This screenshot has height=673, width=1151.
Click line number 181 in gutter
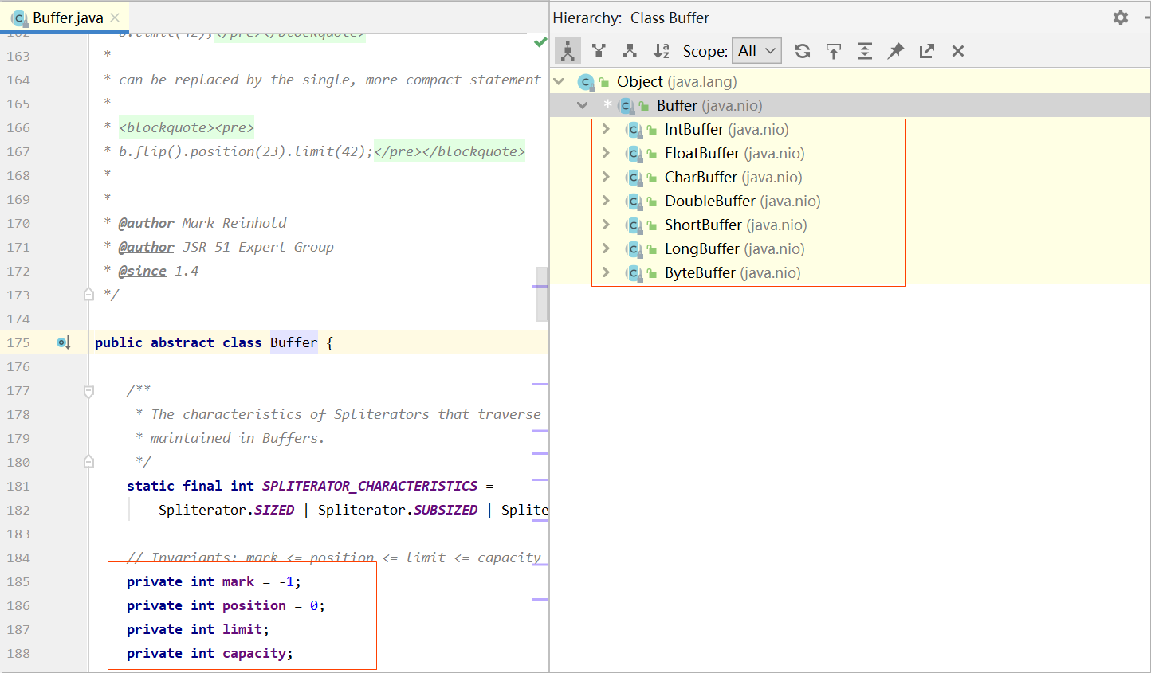[18, 486]
